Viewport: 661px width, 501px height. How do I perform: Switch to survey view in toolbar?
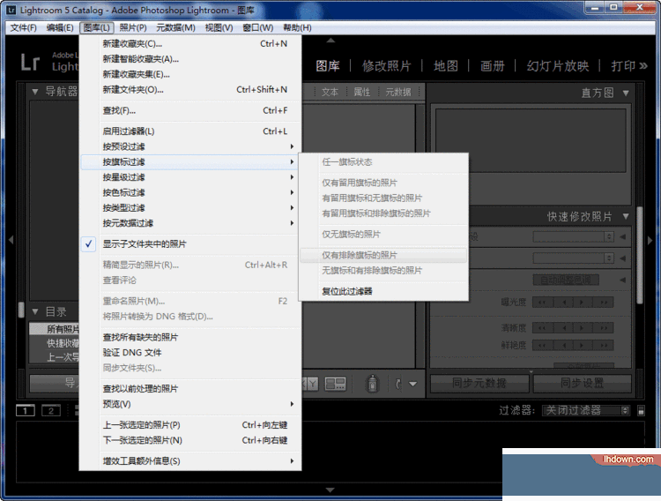335,384
